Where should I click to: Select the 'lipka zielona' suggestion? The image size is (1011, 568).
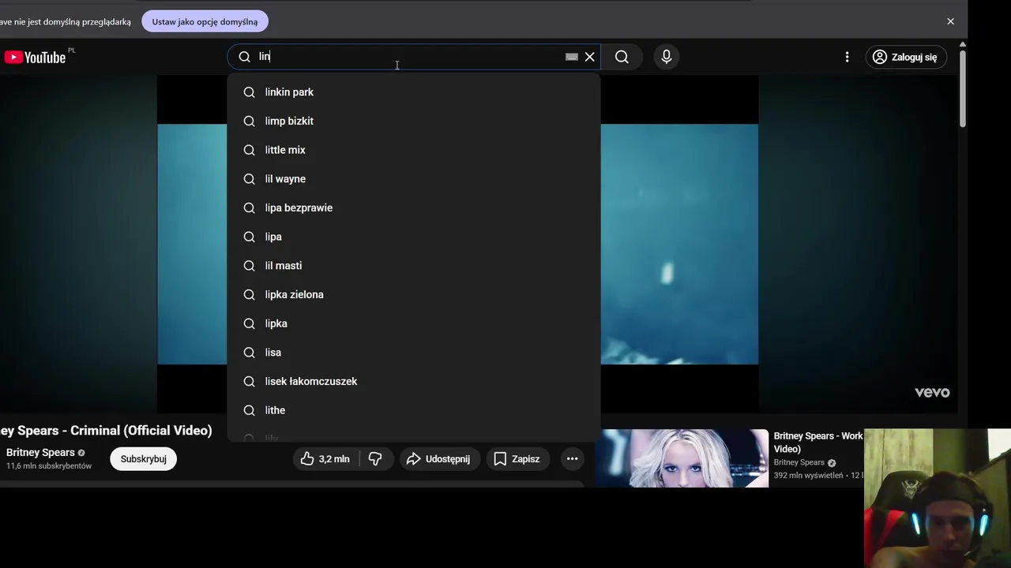414,294
